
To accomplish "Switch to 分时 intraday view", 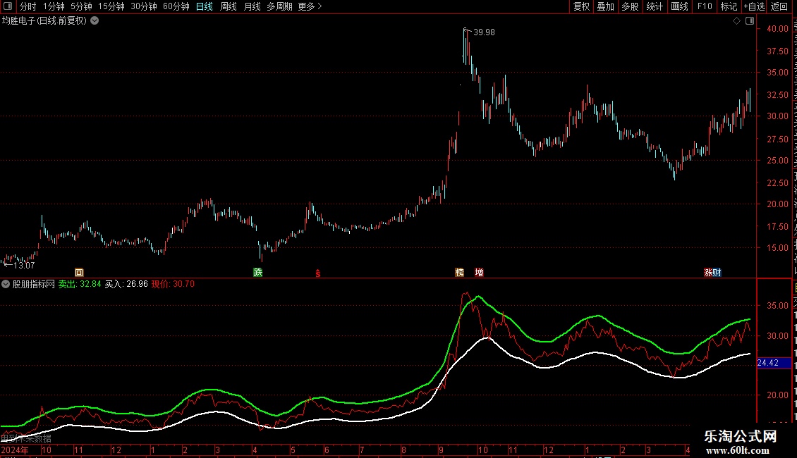I will click(28, 6).
